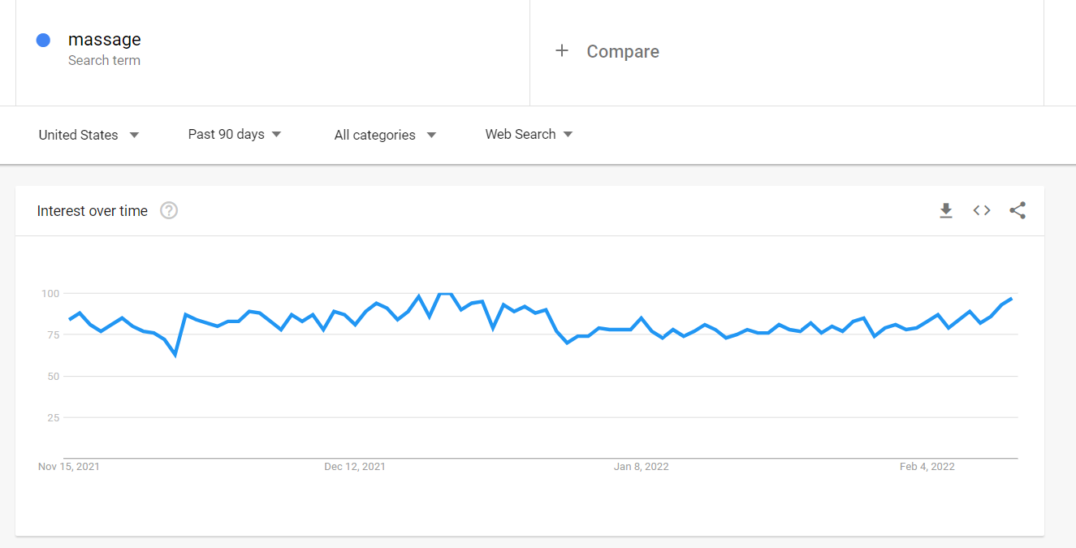Click the Compare text label
This screenshot has width=1076, height=548.
click(x=623, y=52)
